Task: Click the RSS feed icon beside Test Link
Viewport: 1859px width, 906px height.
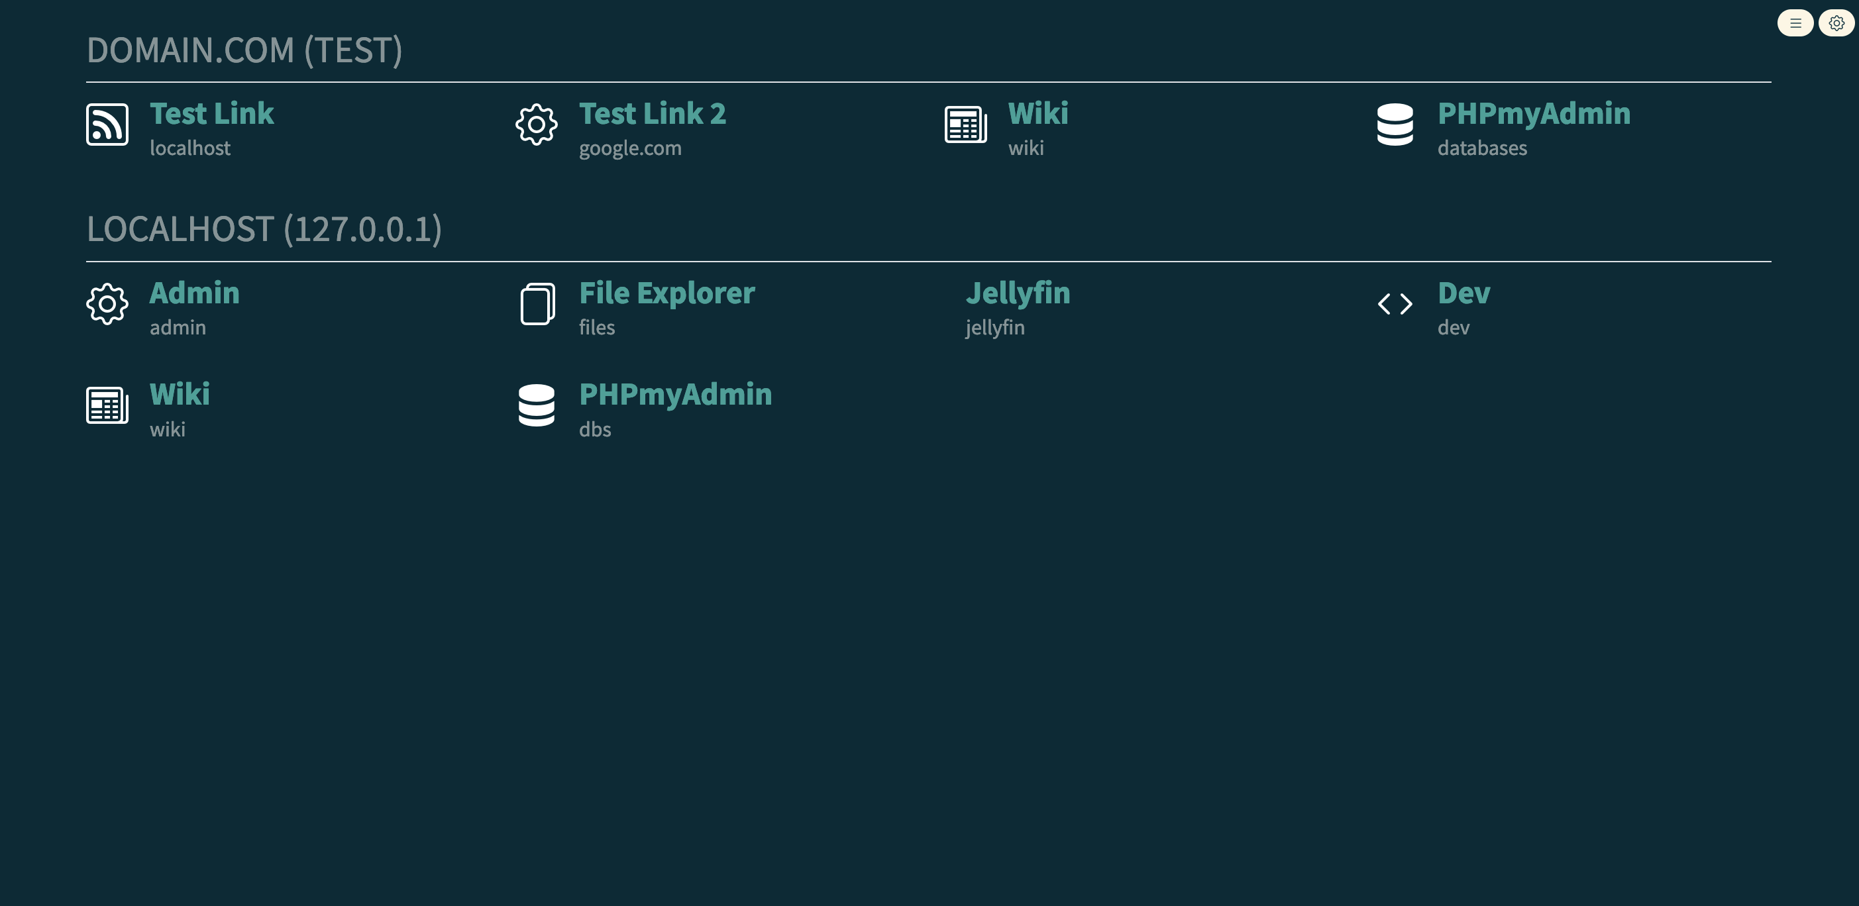Action: pyautogui.click(x=107, y=124)
